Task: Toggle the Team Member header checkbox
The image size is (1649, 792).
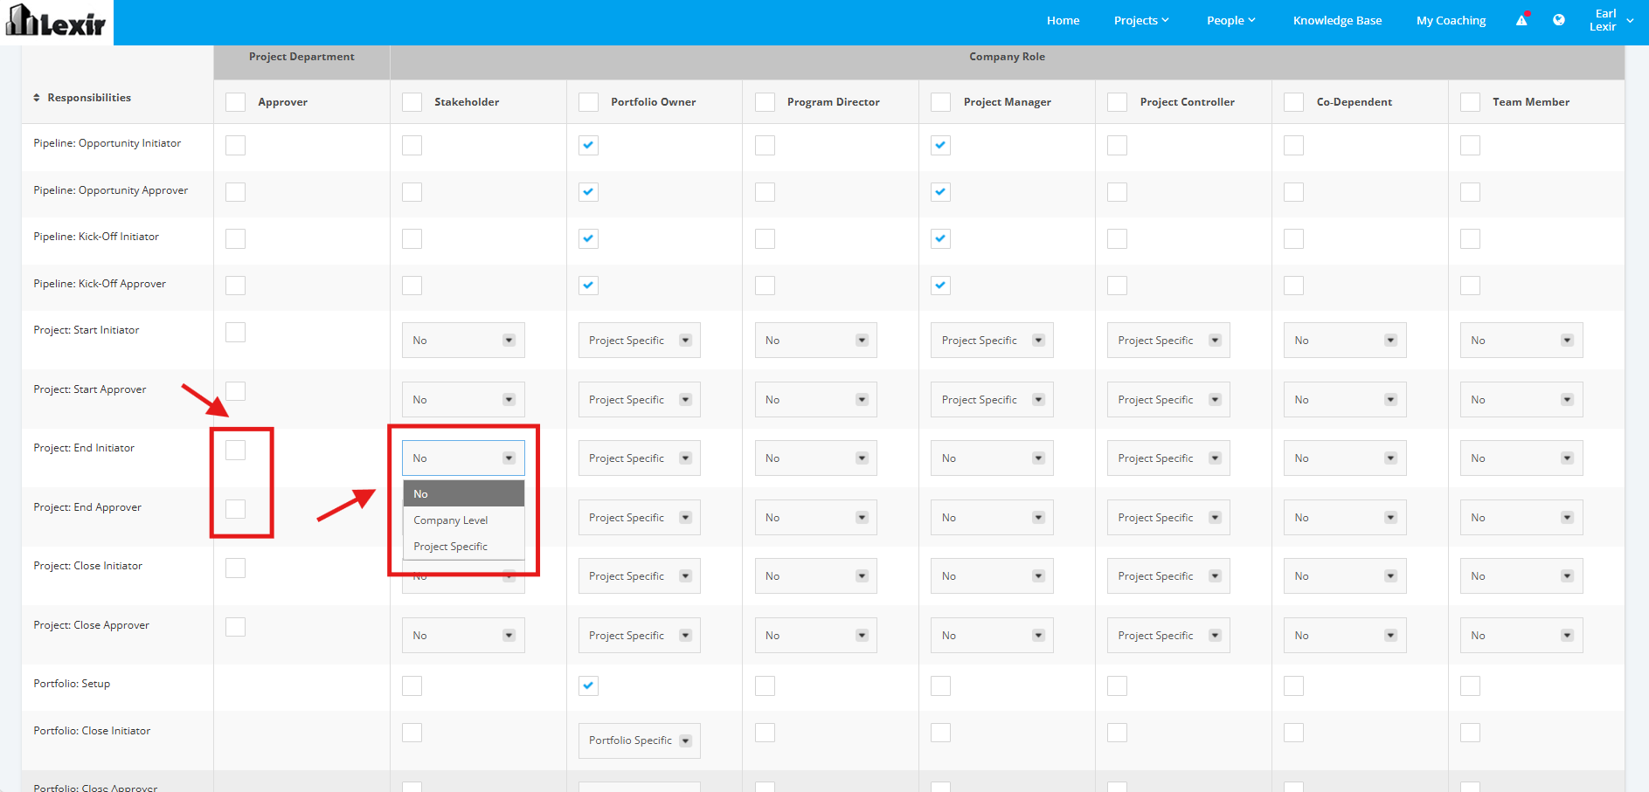Action: click(1470, 102)
